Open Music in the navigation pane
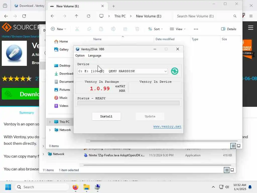Viewport: 257px width, 193px height. click(x=61, y=98)
